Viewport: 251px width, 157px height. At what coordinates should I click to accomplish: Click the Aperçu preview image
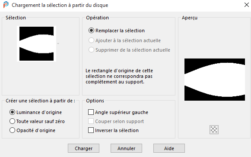point(215,80)
